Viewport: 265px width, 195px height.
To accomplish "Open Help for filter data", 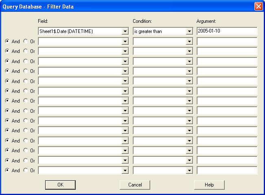I will [209, 185].
